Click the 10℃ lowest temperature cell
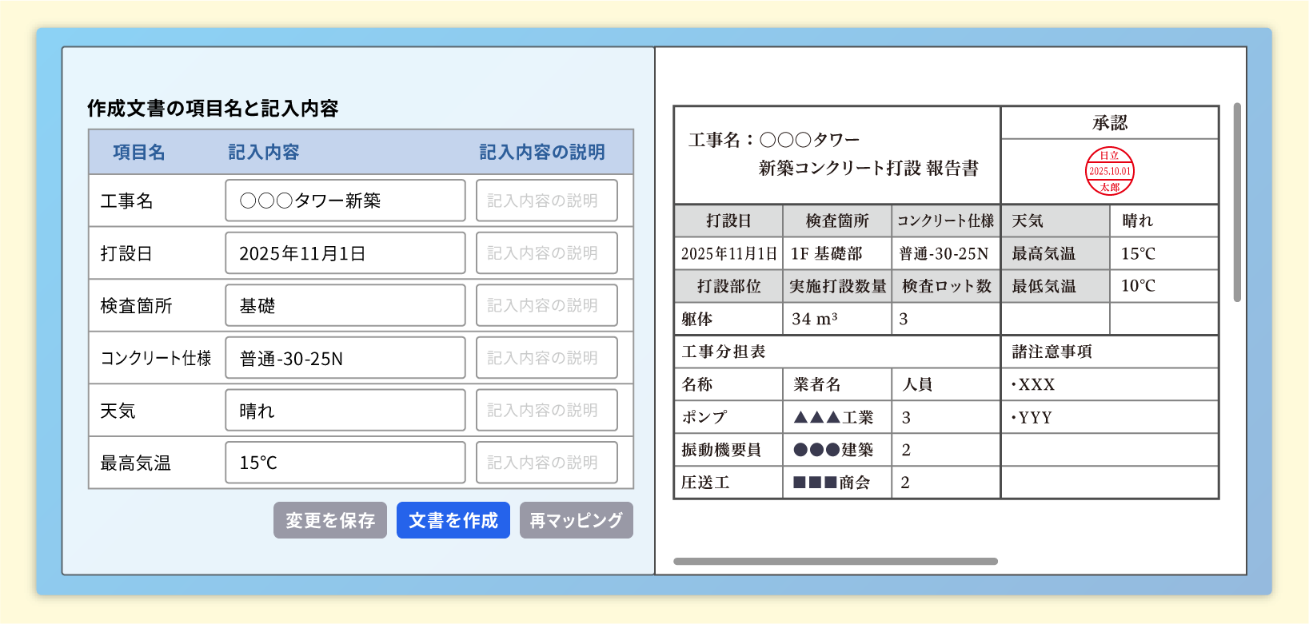The width and height of the screenshot is (1309, 624). 1164,286
